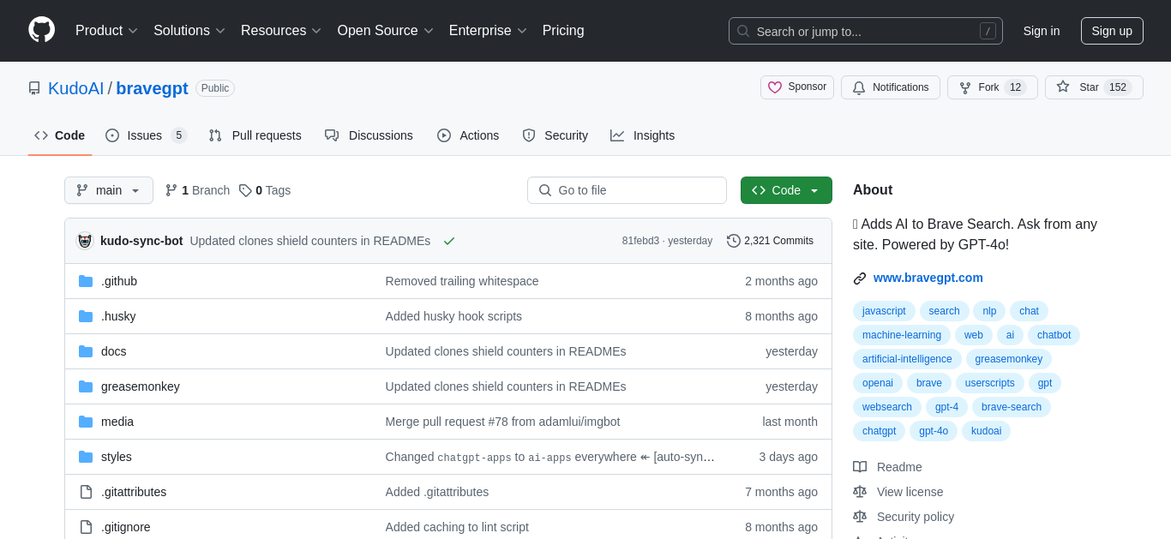
Task: Open 'Added caching to lint script' commit
Action: coord(457,527)
